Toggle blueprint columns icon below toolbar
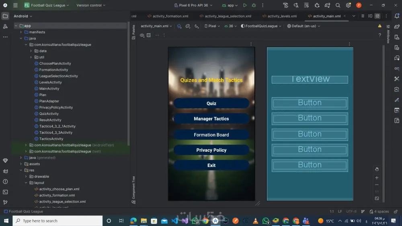Screen dimensions: 402x226 tap(149, 35)
